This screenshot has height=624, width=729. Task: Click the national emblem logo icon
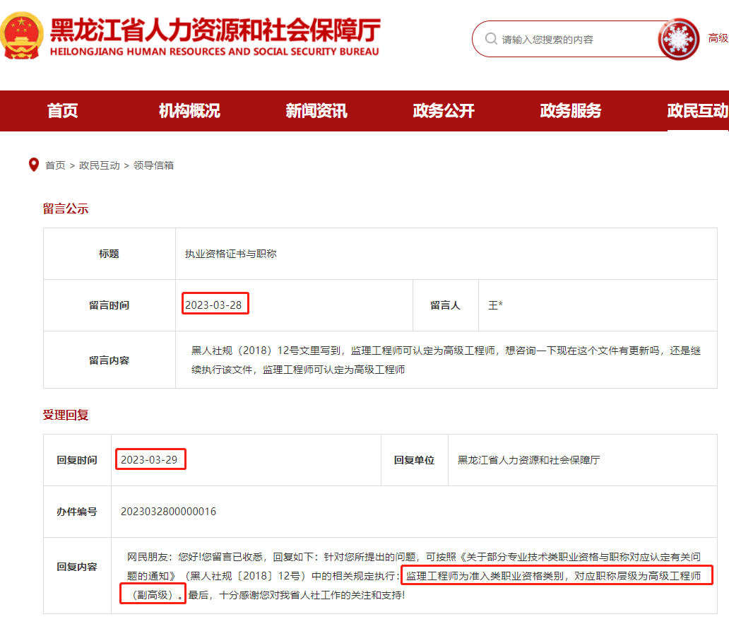tap(22, 34)
